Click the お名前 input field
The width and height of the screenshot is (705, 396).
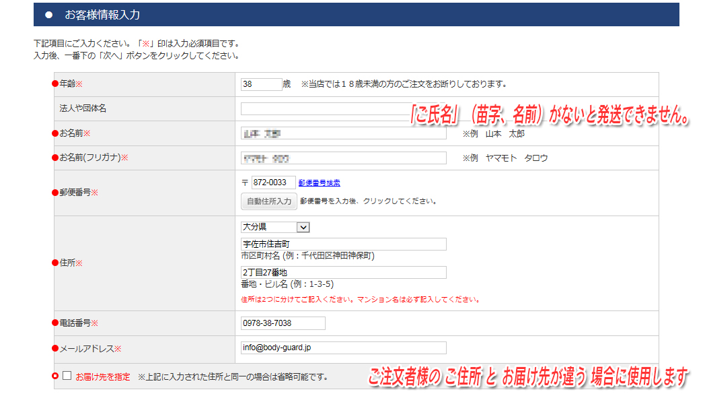click(x=344, y=133)
